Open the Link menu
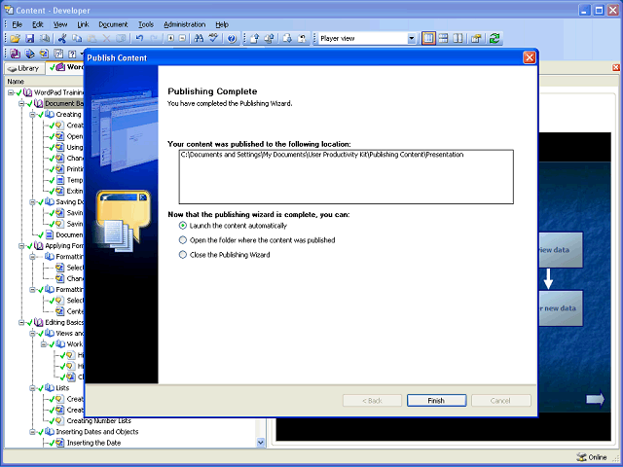 [83, 24]
